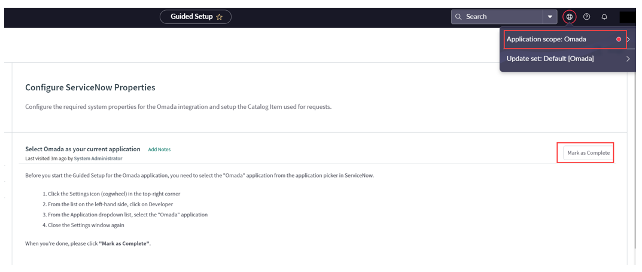Image resolution: width=642 pixels, height=272 pixels.
Task: Open the help question mark icon
Action: click(587, 17)
